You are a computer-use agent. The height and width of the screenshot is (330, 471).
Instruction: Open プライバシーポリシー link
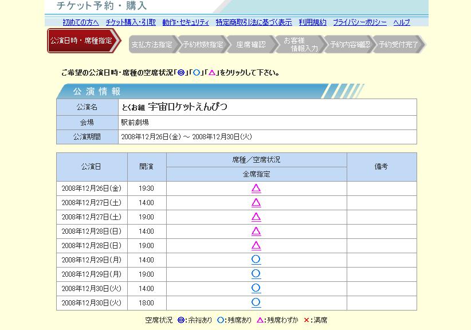click(360, 22)
